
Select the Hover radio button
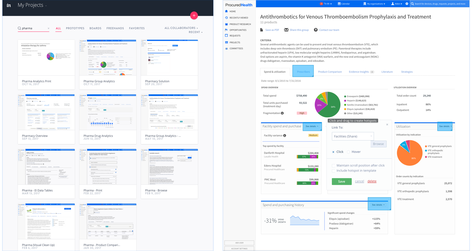tap(348, 152)
